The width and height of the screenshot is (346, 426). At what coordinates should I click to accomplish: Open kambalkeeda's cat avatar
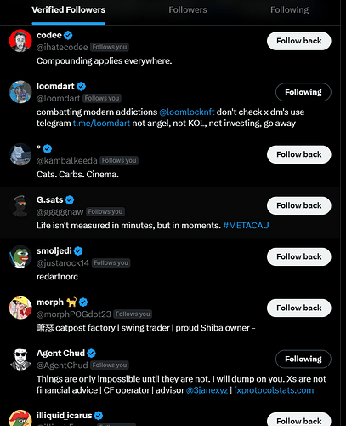(20, 154)
